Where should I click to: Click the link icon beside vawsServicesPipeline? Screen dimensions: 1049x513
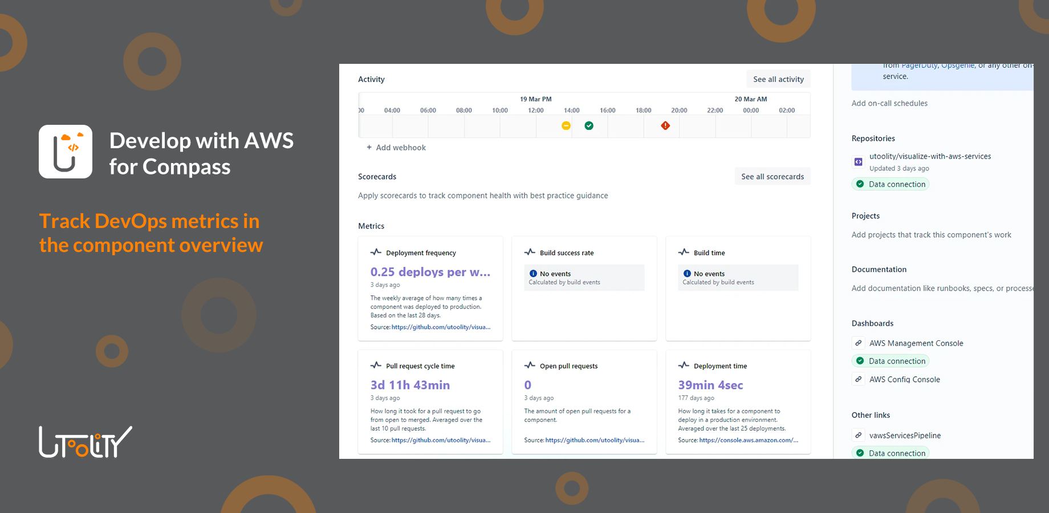click(858, 434)
